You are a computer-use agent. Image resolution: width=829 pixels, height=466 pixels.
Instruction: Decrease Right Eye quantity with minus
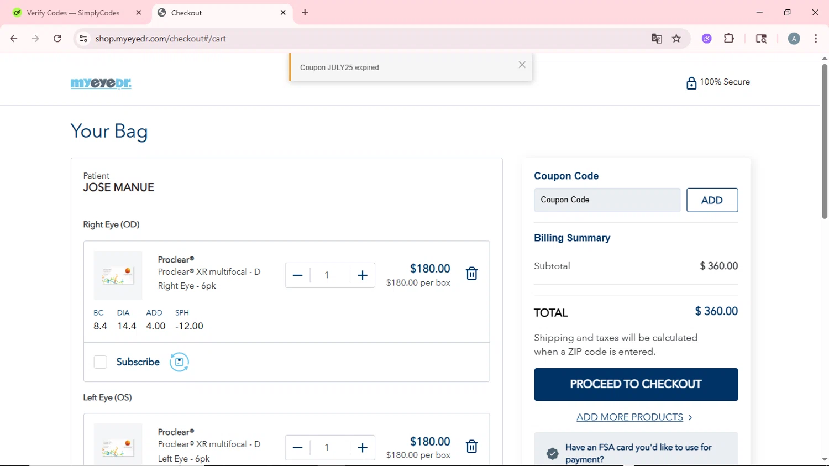[297, 275]
